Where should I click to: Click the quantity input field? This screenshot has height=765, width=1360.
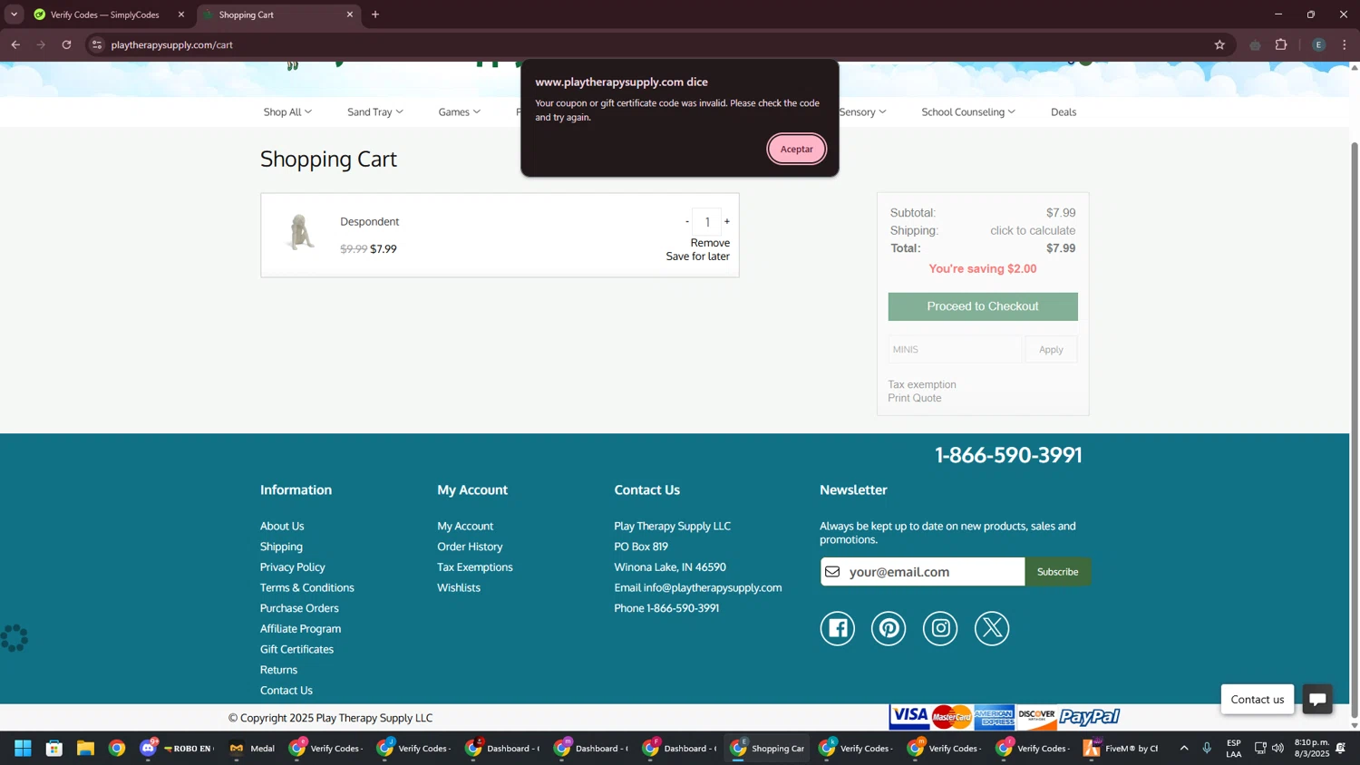(x=707, y=222)
